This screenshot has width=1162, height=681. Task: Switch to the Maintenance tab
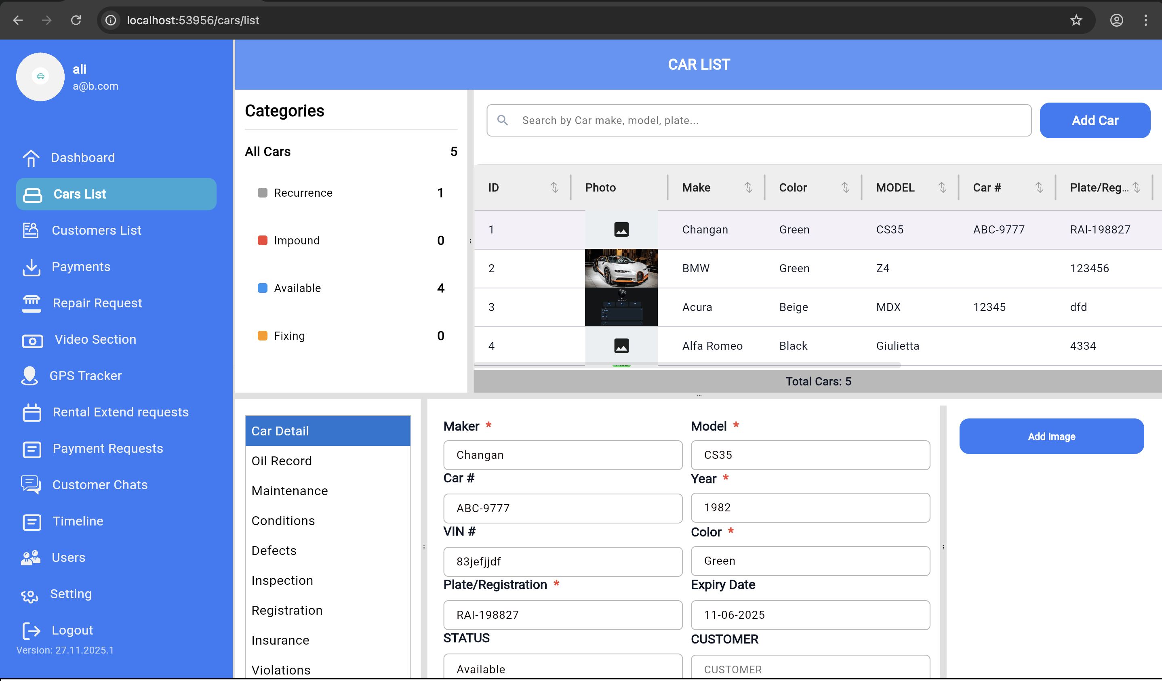[290, 491]
